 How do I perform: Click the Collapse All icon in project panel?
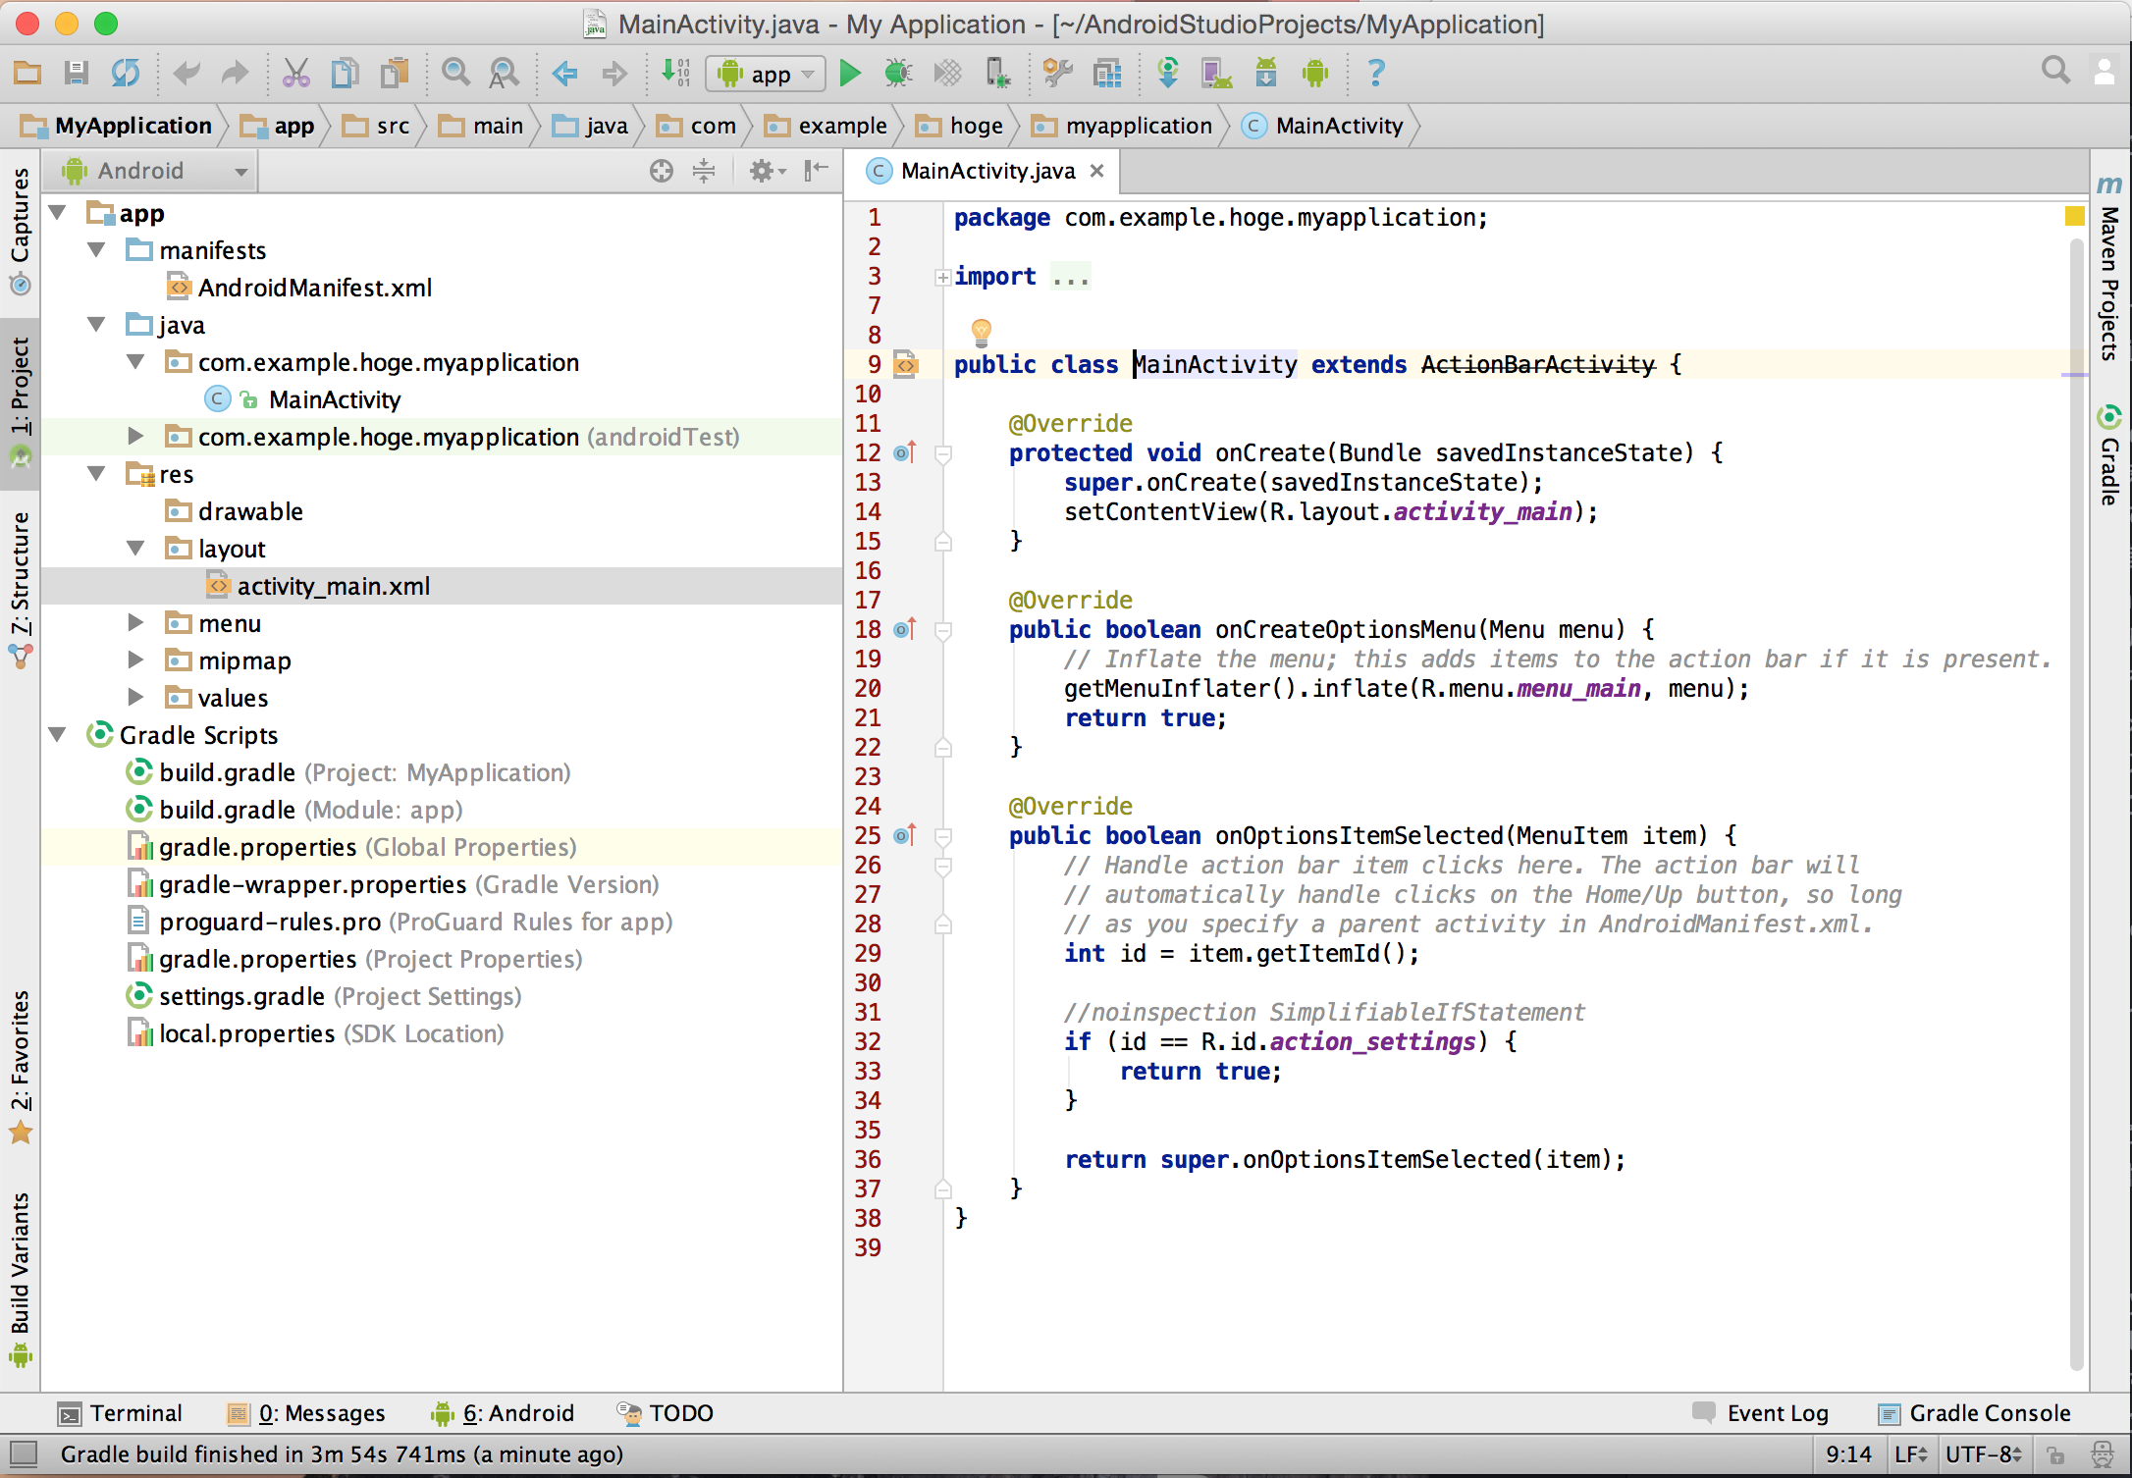(x=704, y=171)
